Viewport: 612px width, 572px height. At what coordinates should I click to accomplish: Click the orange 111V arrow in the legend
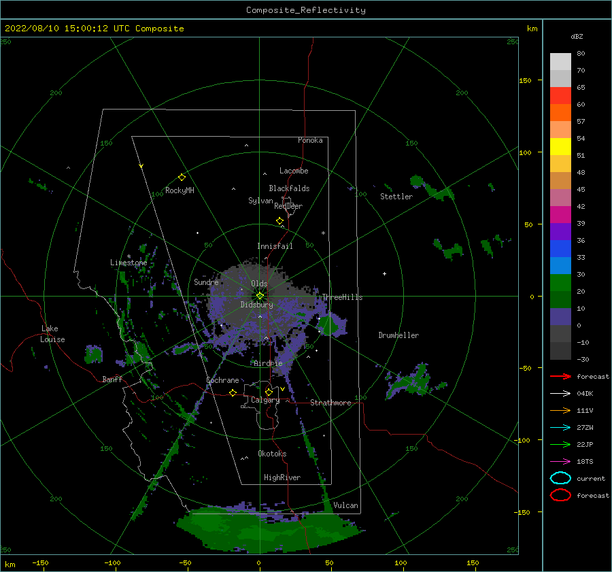click(x=560, y=410)
